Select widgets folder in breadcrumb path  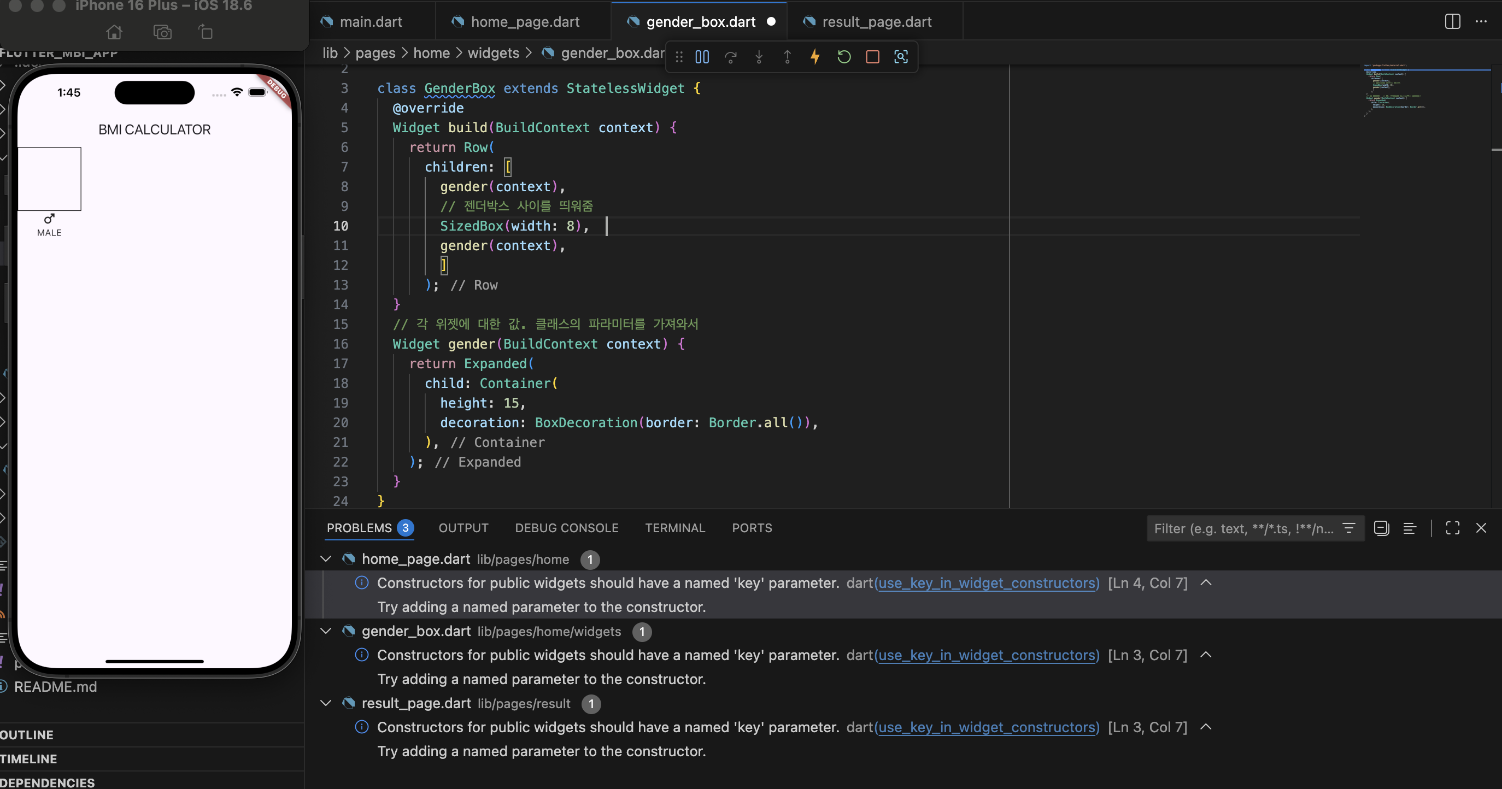point(493,53)
